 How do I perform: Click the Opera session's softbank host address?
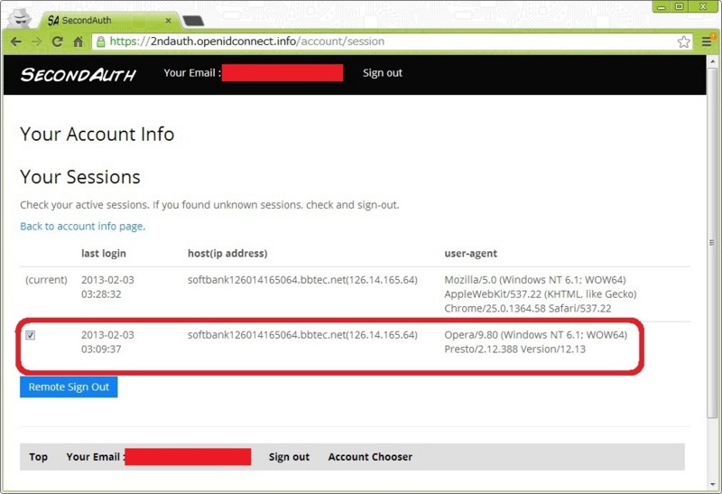click(x=302, y=334)
